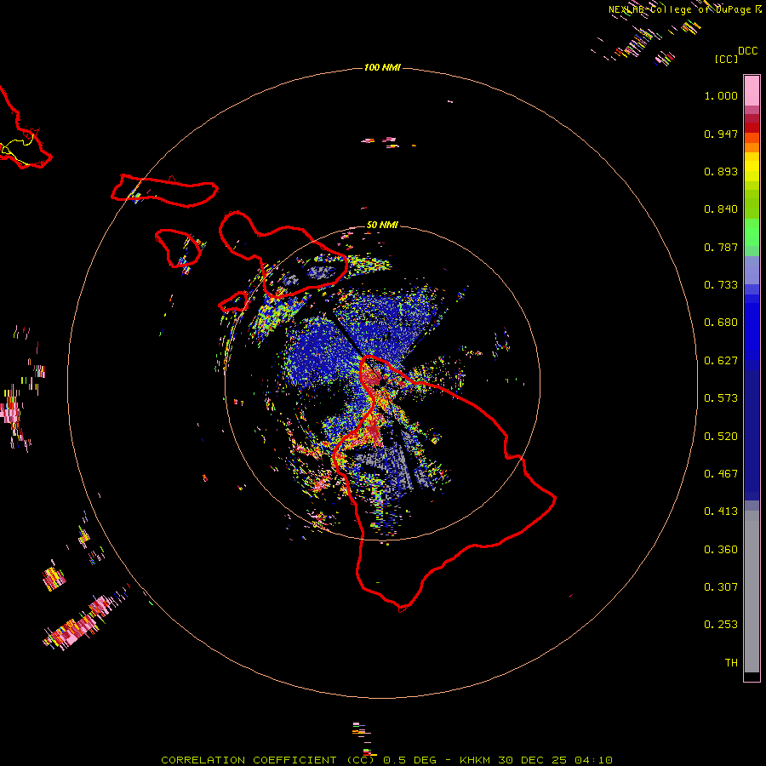Click the 1.000 legend value
This screenshot has height=766, width=766.
(x=721, y=95)
